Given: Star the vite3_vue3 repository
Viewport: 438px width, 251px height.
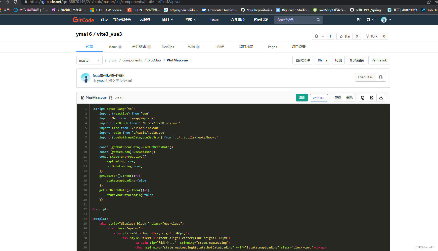Looking at the screenshot, I should click(345, 36).
